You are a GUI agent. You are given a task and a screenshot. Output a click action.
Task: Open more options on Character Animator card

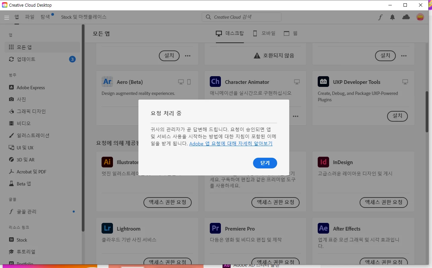click(x=296, y=116)
